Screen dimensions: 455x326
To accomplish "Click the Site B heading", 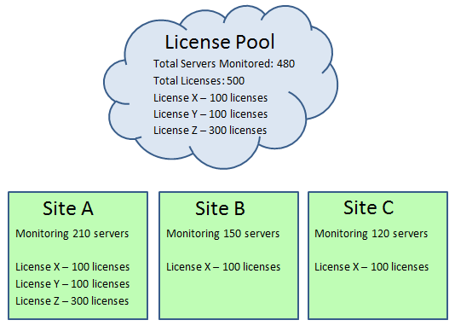I will tap(220, 208).
